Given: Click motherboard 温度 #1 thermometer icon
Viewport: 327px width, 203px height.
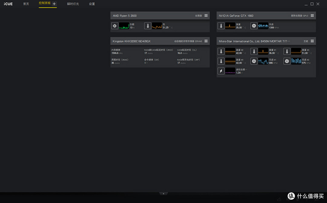Looking at the screenshot, I should point(254,51).
